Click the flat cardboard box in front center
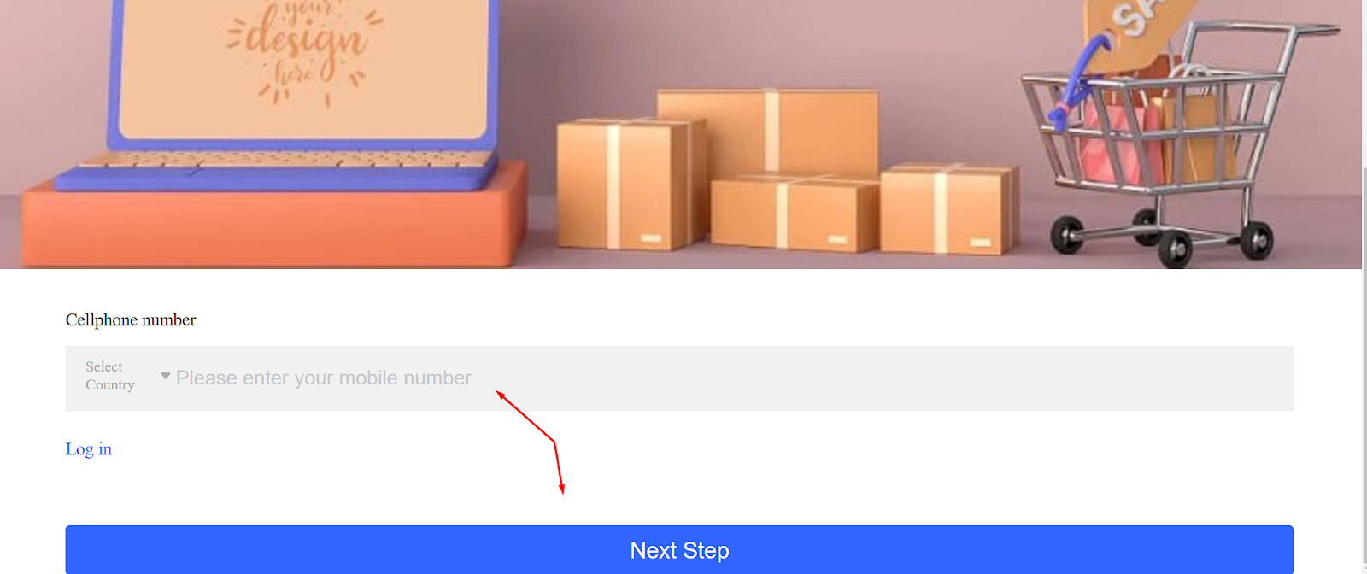This screenshot has width=1367, height=574. point(795,214)
